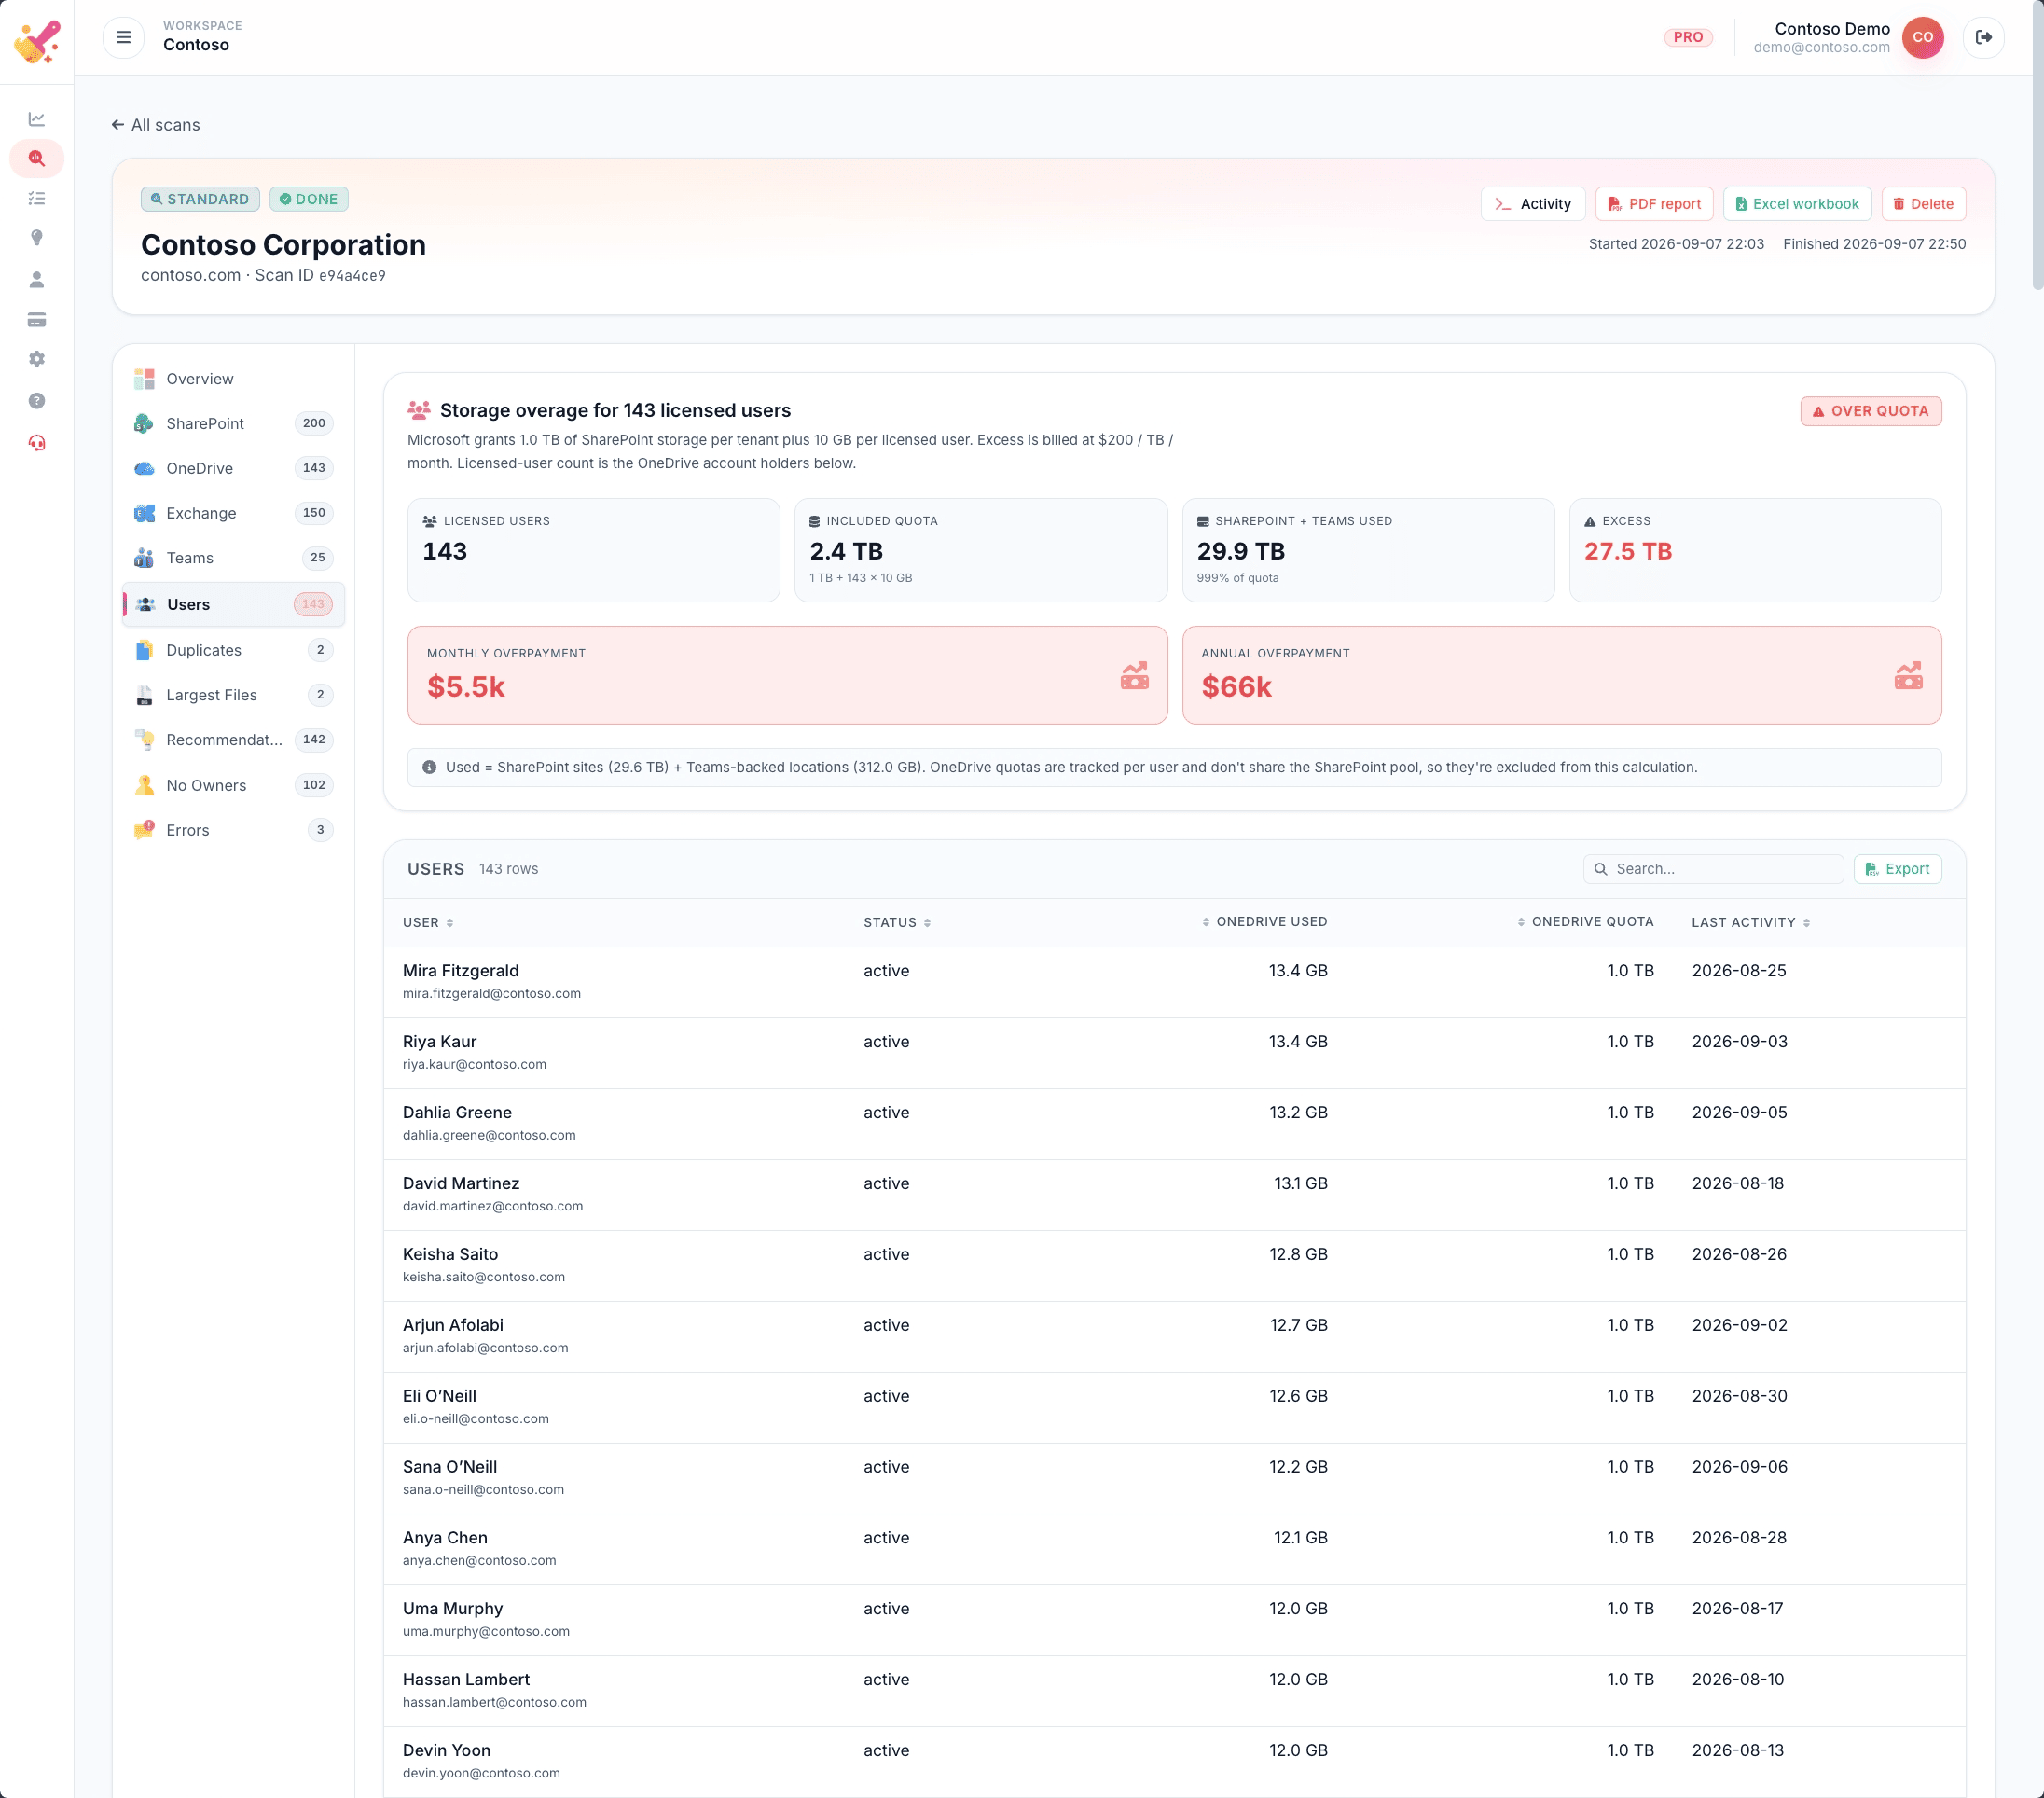Click the OVER QUOTA warning badge
Screen dimensions: 2044x1798
[x=1870, y=411]
